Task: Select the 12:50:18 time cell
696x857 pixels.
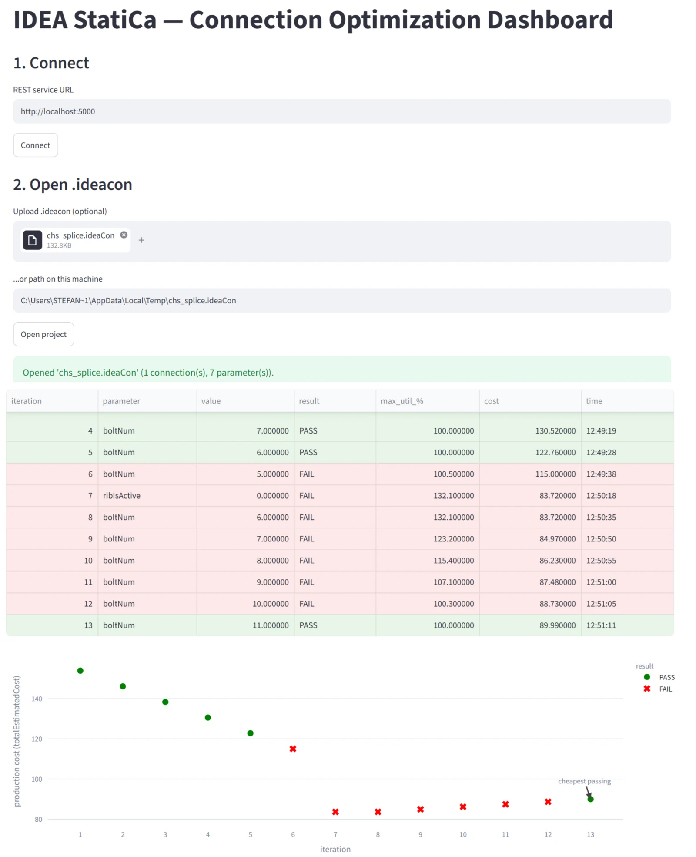Action: click(x=627, y=496)
